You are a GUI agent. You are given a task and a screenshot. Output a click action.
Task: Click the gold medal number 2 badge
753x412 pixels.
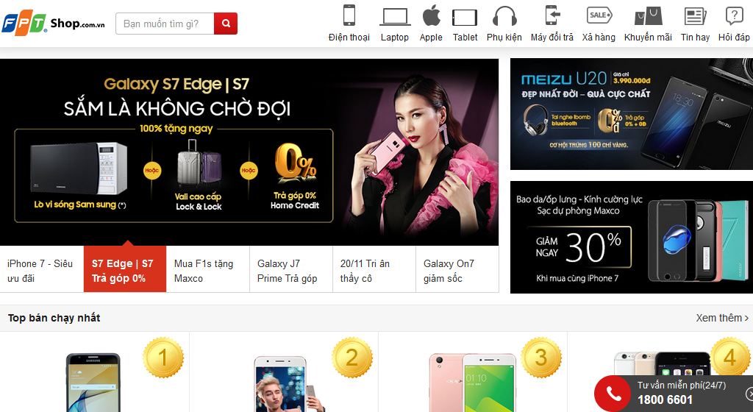point(352,358)
